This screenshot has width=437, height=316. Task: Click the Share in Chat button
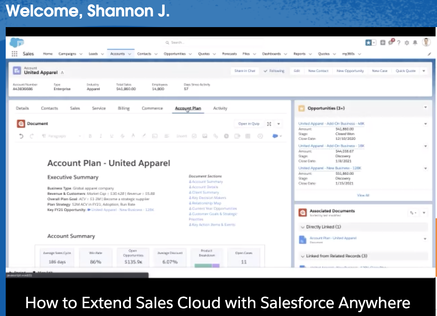tap(245, 71)
